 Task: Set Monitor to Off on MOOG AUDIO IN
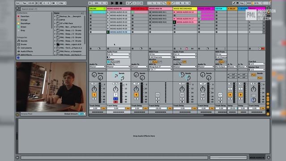coord(118,62)
